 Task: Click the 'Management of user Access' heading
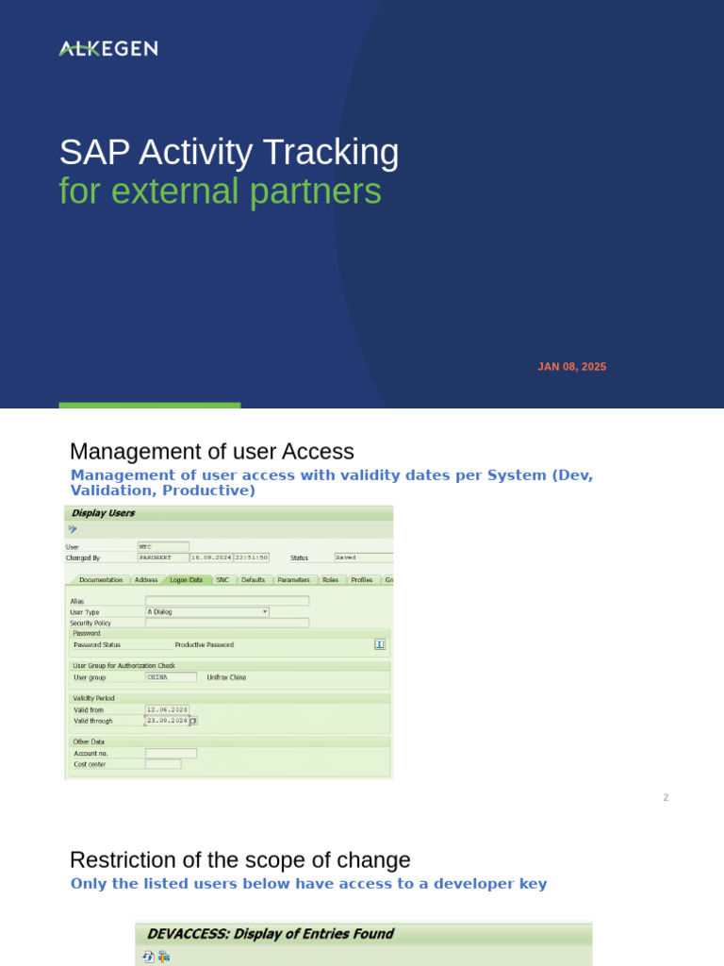(x=212, y=452)
